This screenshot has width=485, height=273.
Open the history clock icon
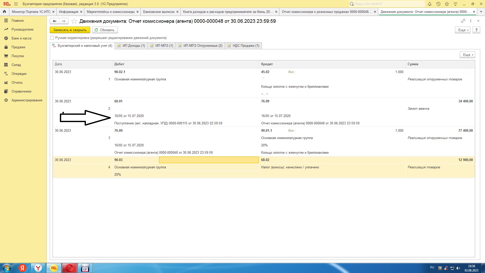point(438,4)
